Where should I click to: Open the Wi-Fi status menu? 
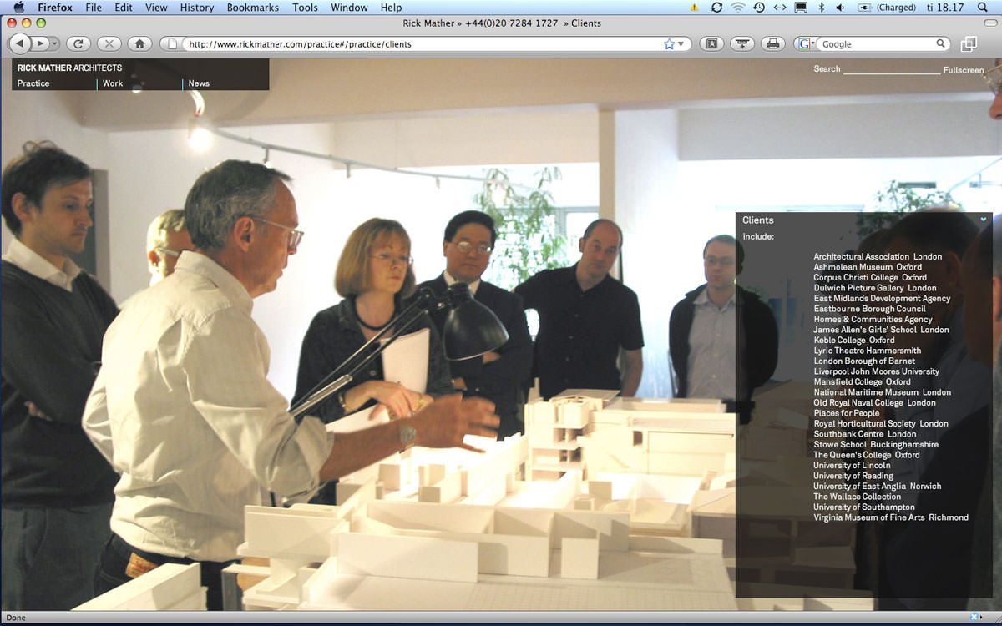[737, 8]
